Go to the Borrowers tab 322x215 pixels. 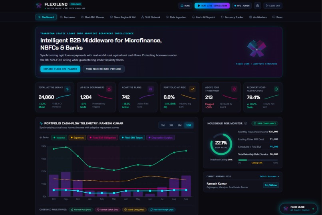pyautogui.click(x=68, y=17)
